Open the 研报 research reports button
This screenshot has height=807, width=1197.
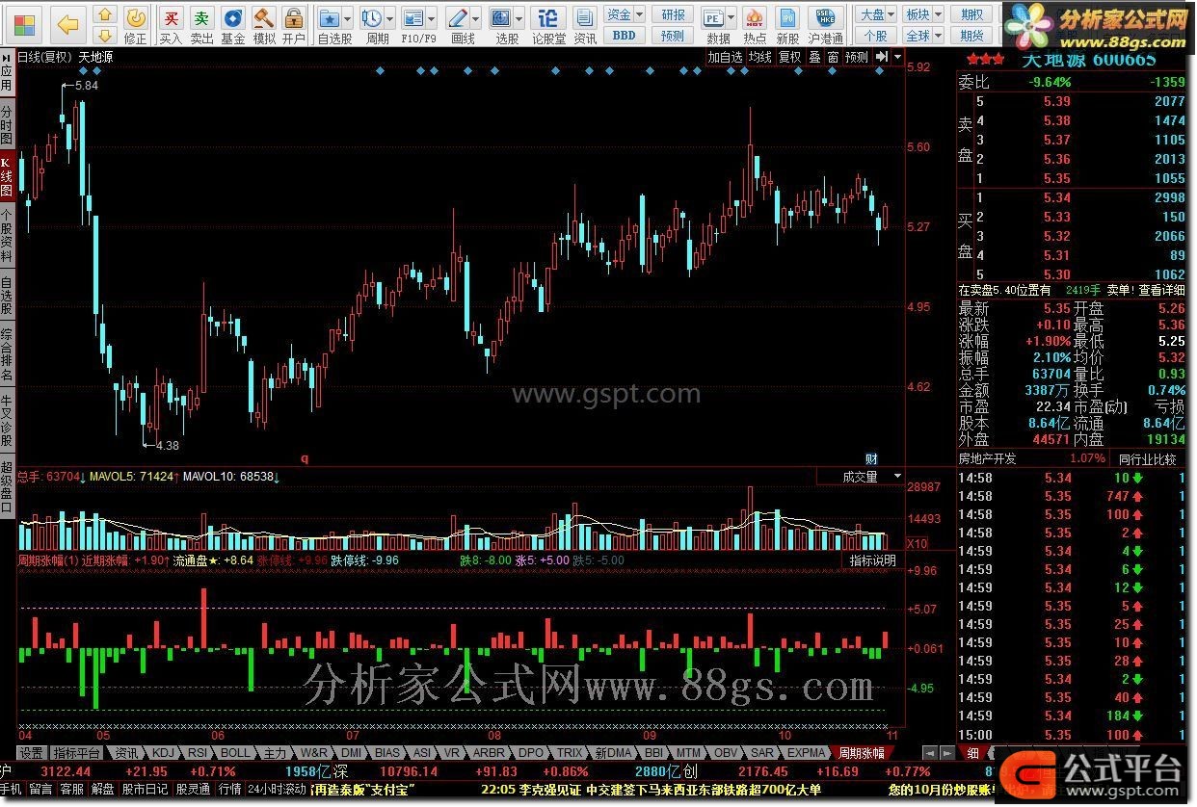[674, 14]
